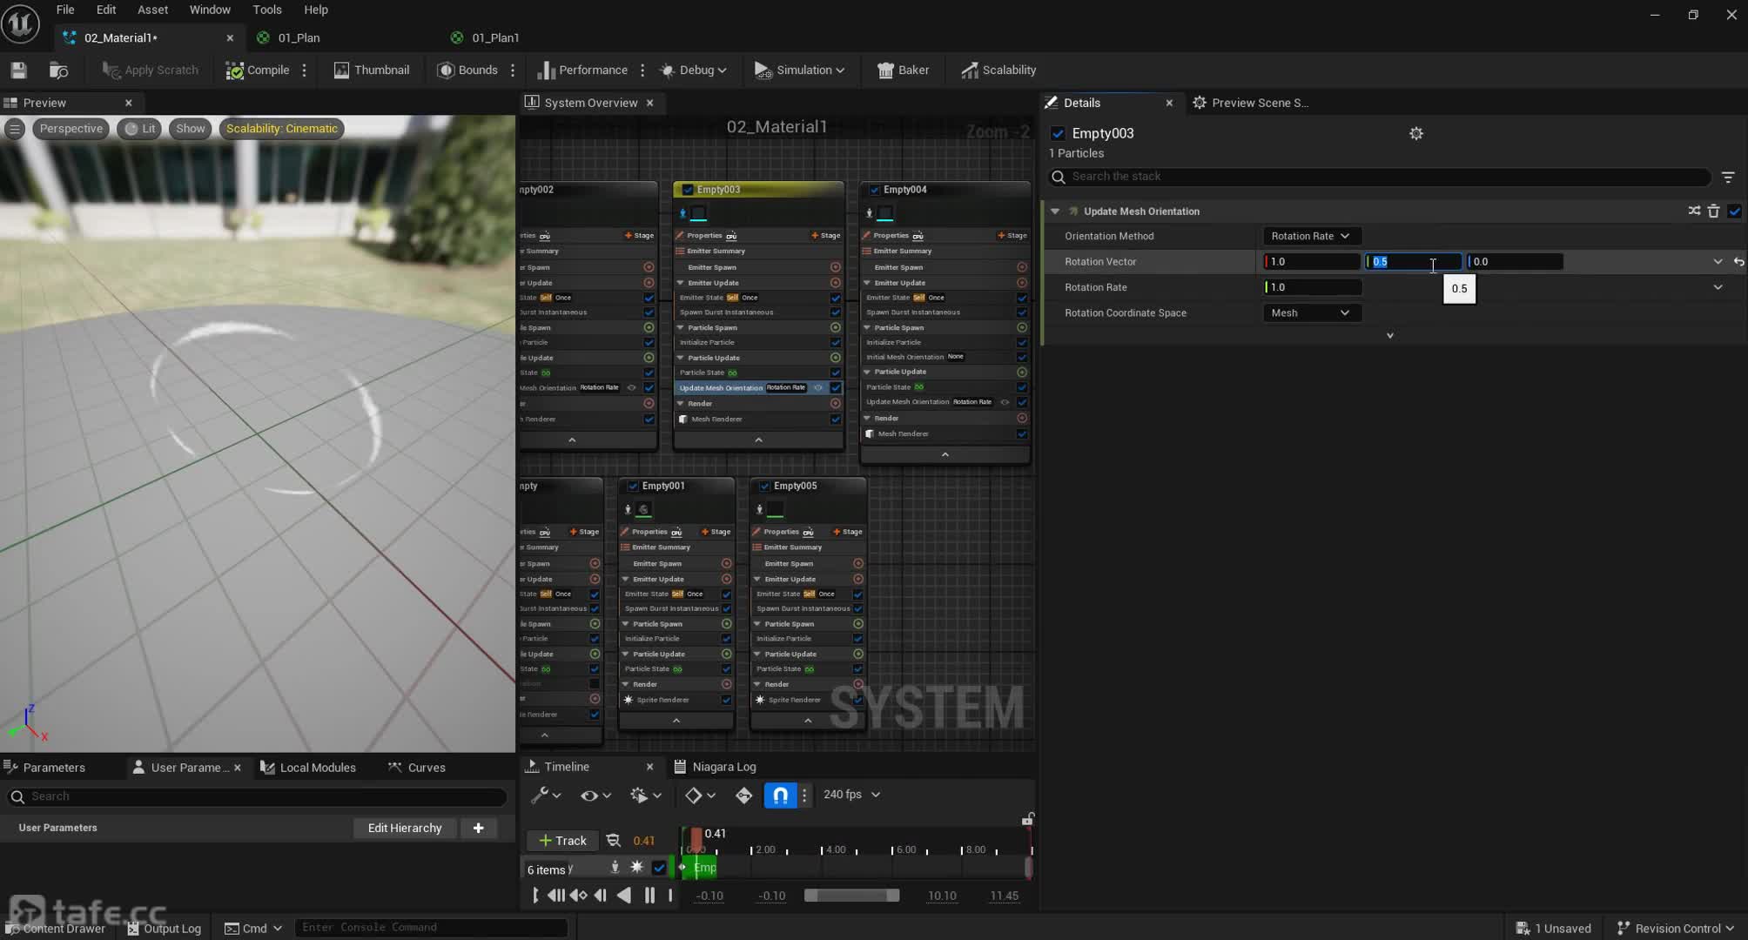This screenshot has height=940, width=1748.
Task: Toggle Update Mesh Orientation module enabled checkbox
Action: coord(1734,211)
